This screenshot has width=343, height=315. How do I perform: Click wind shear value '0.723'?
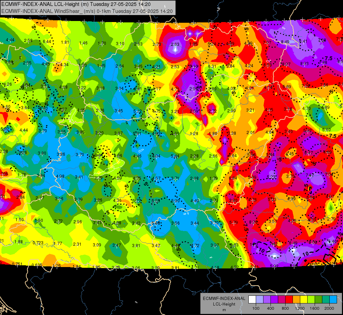pos(38,243)
